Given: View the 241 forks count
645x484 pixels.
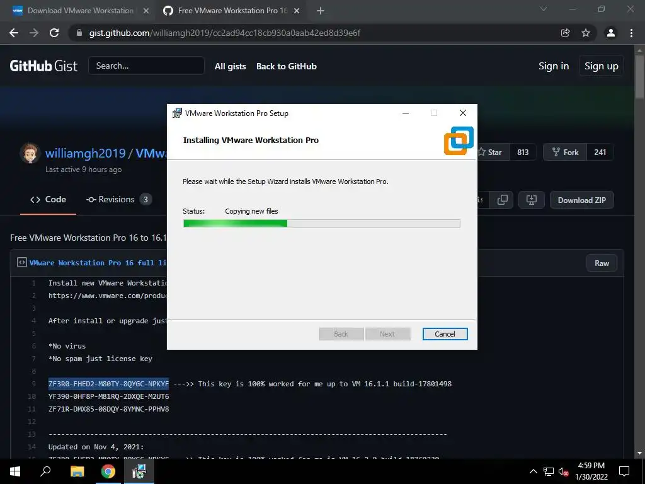Looking at the screenshot, I should pos(600,153).
